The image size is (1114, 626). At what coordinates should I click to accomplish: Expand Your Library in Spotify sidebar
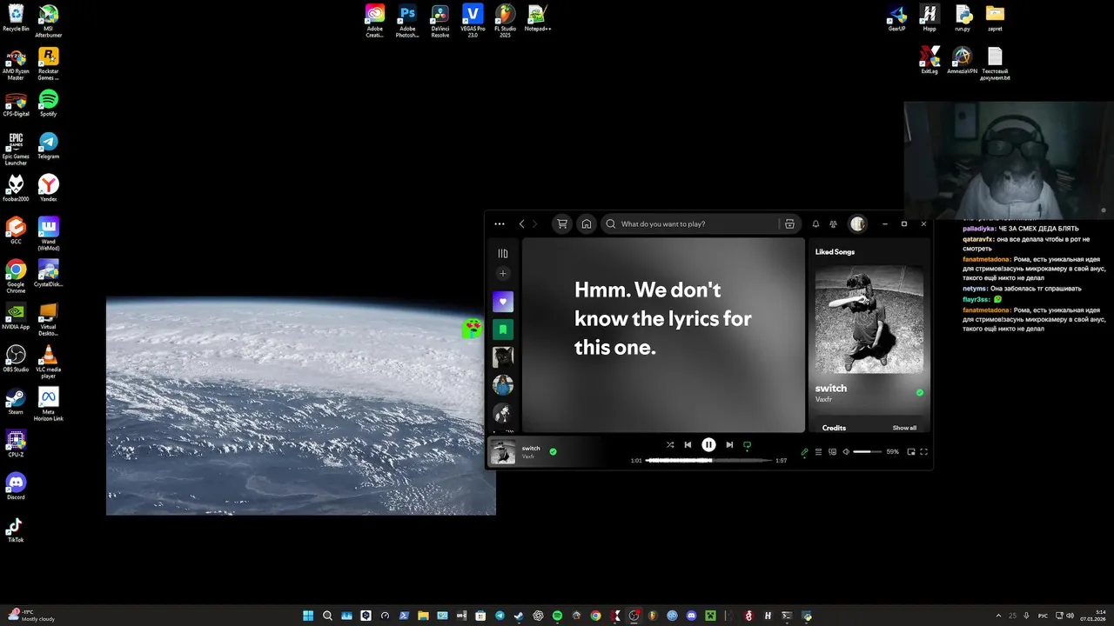pos(502,253)
